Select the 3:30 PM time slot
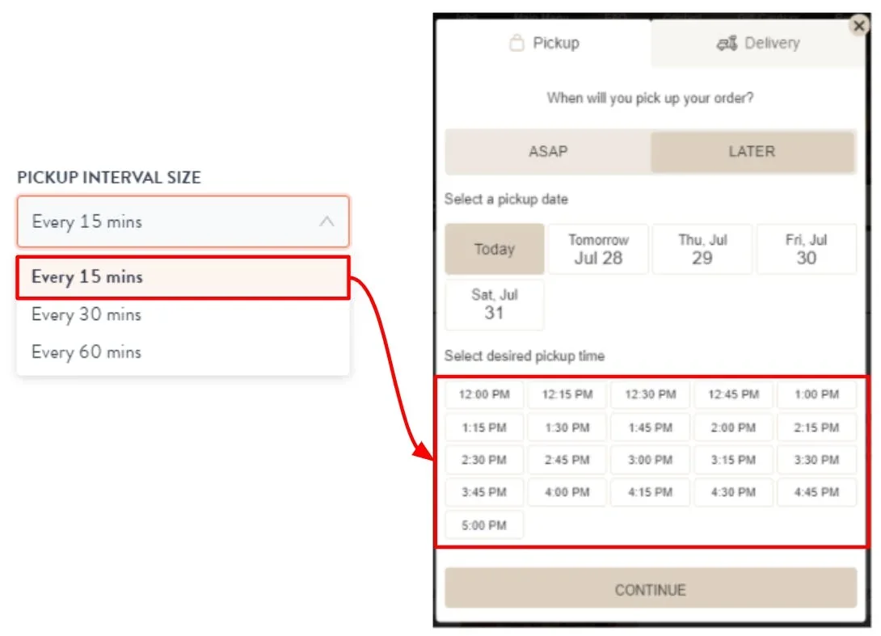 (x=817, y=460)
